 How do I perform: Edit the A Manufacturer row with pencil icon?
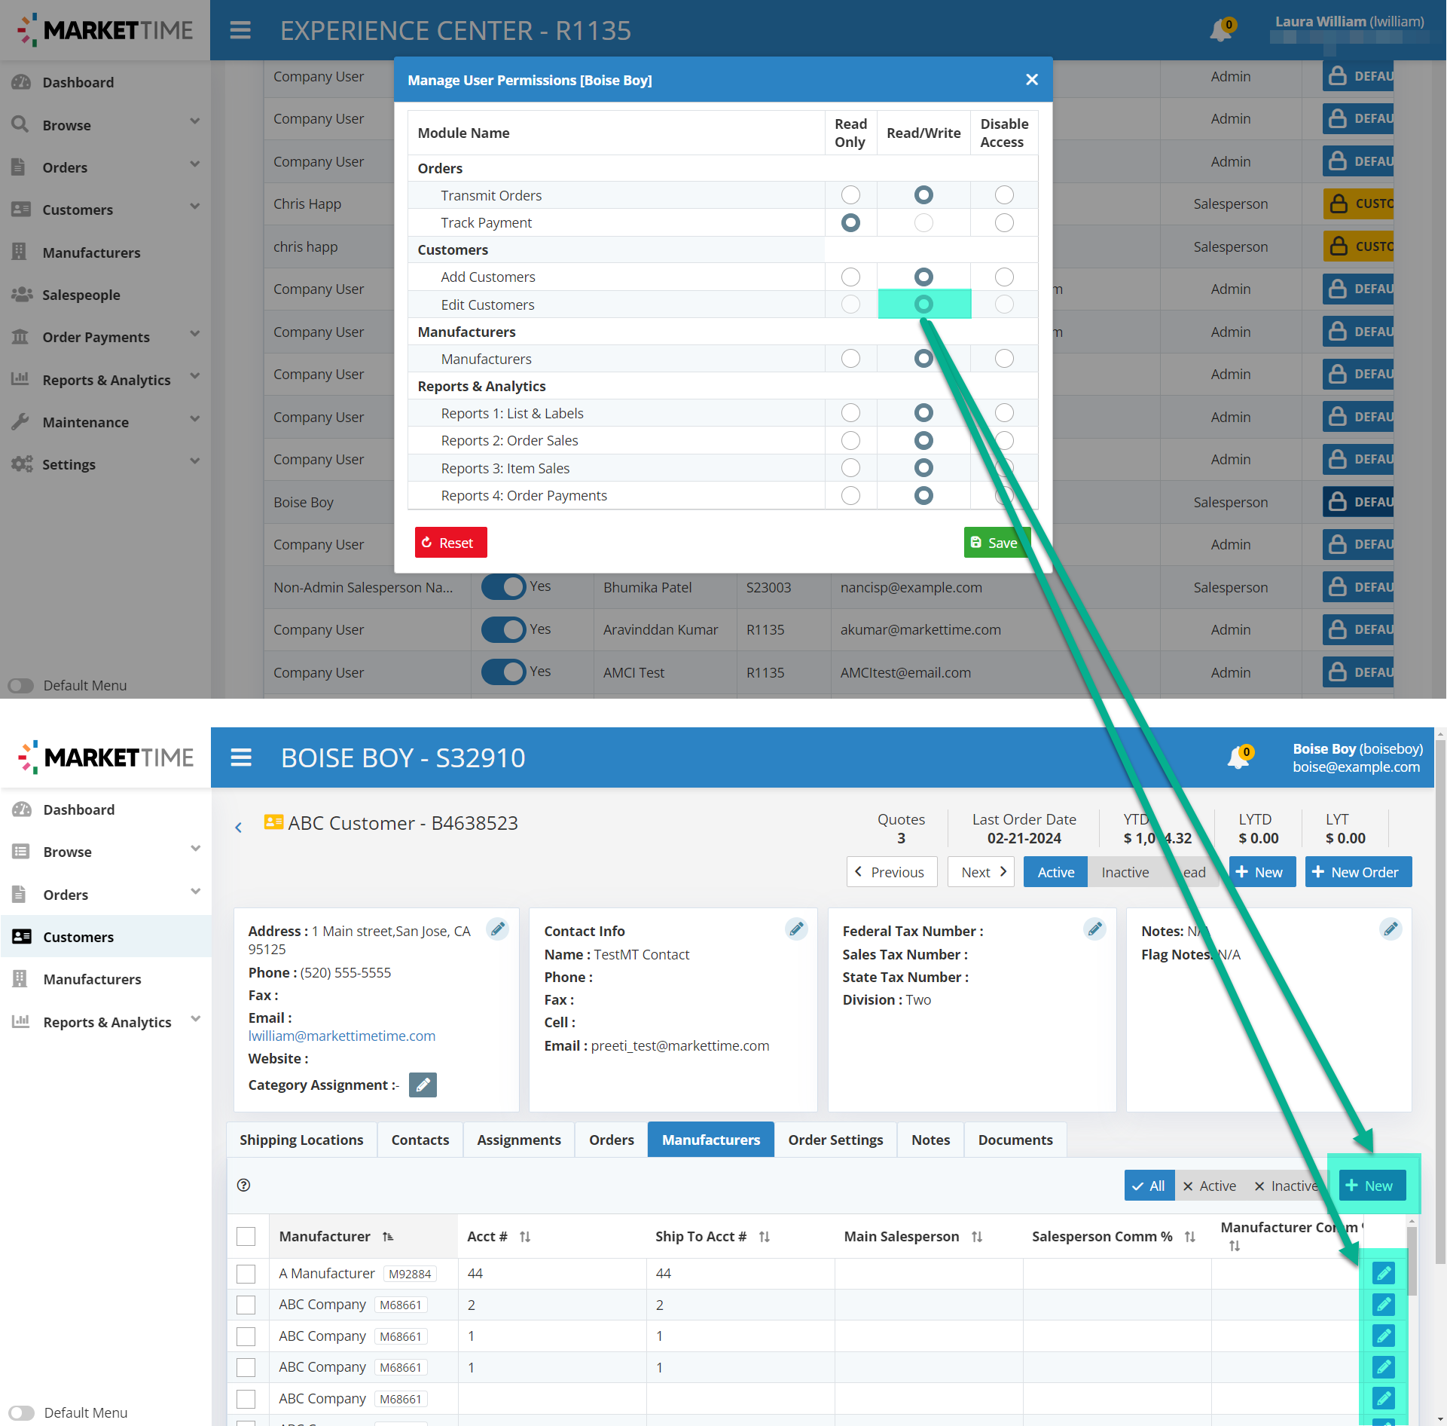[1383, 1274]
